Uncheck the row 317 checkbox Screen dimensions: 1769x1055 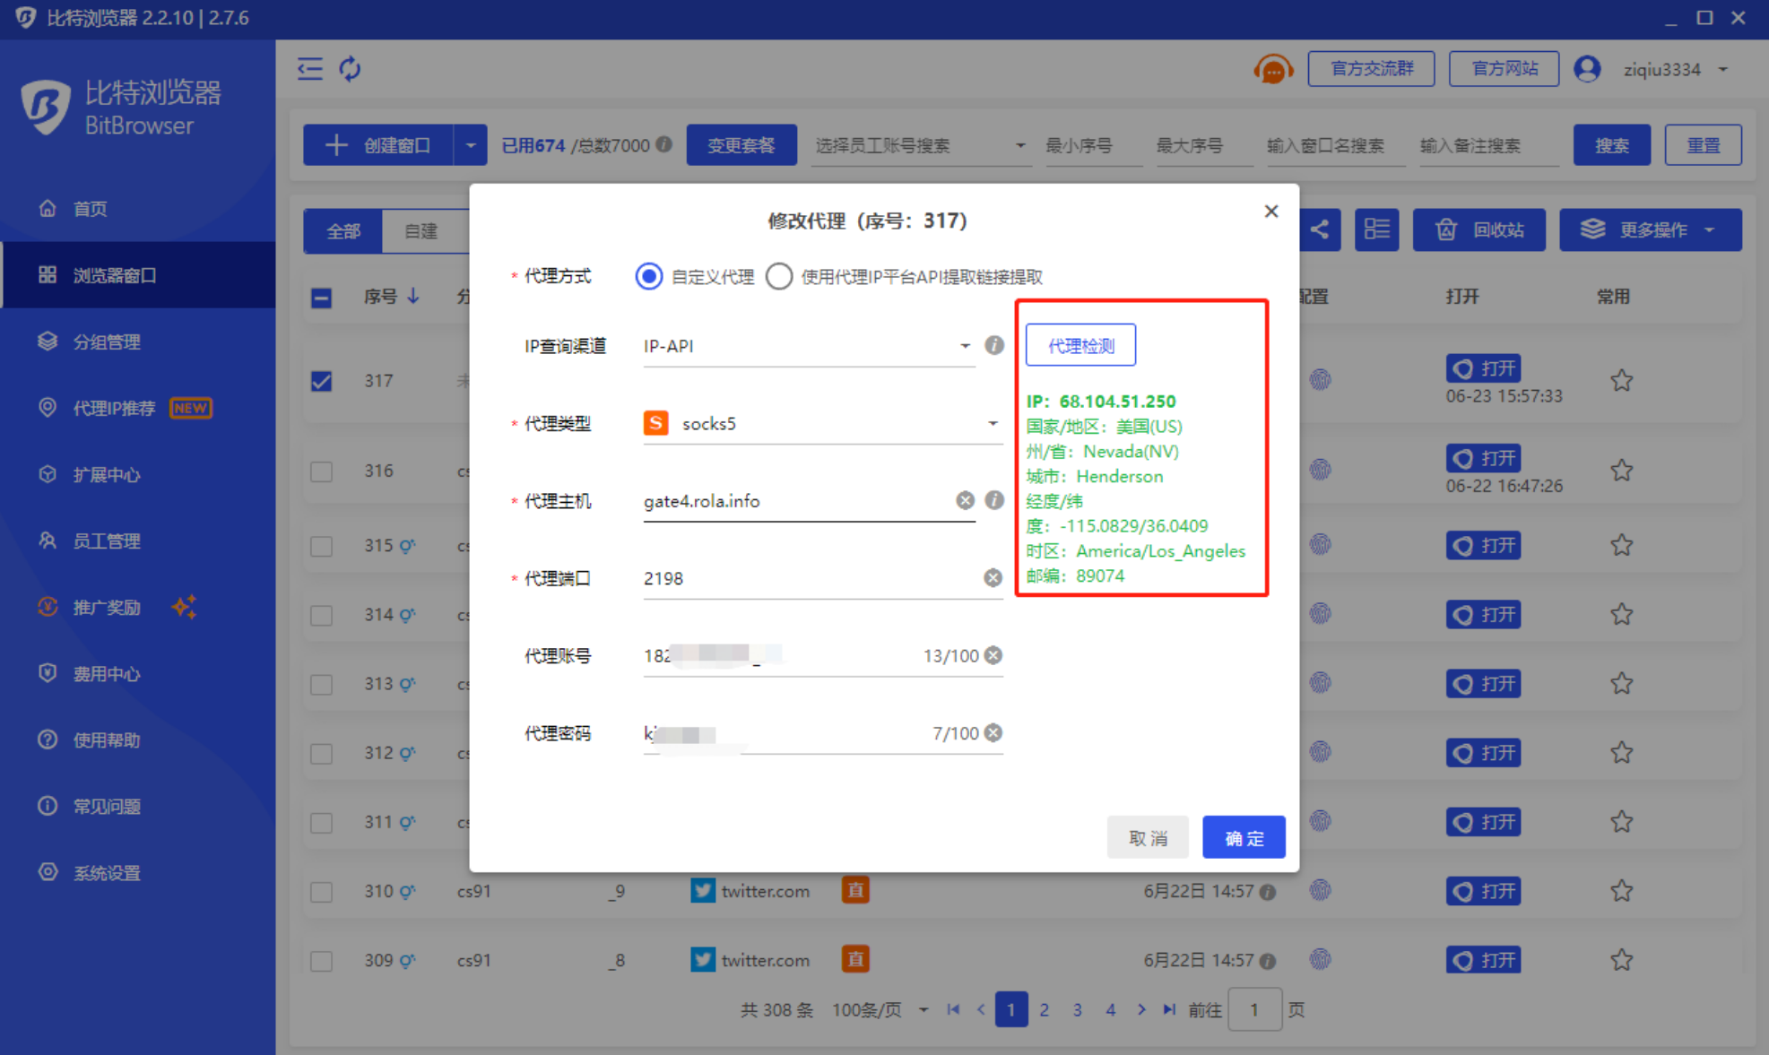click(x=322, y=381)
